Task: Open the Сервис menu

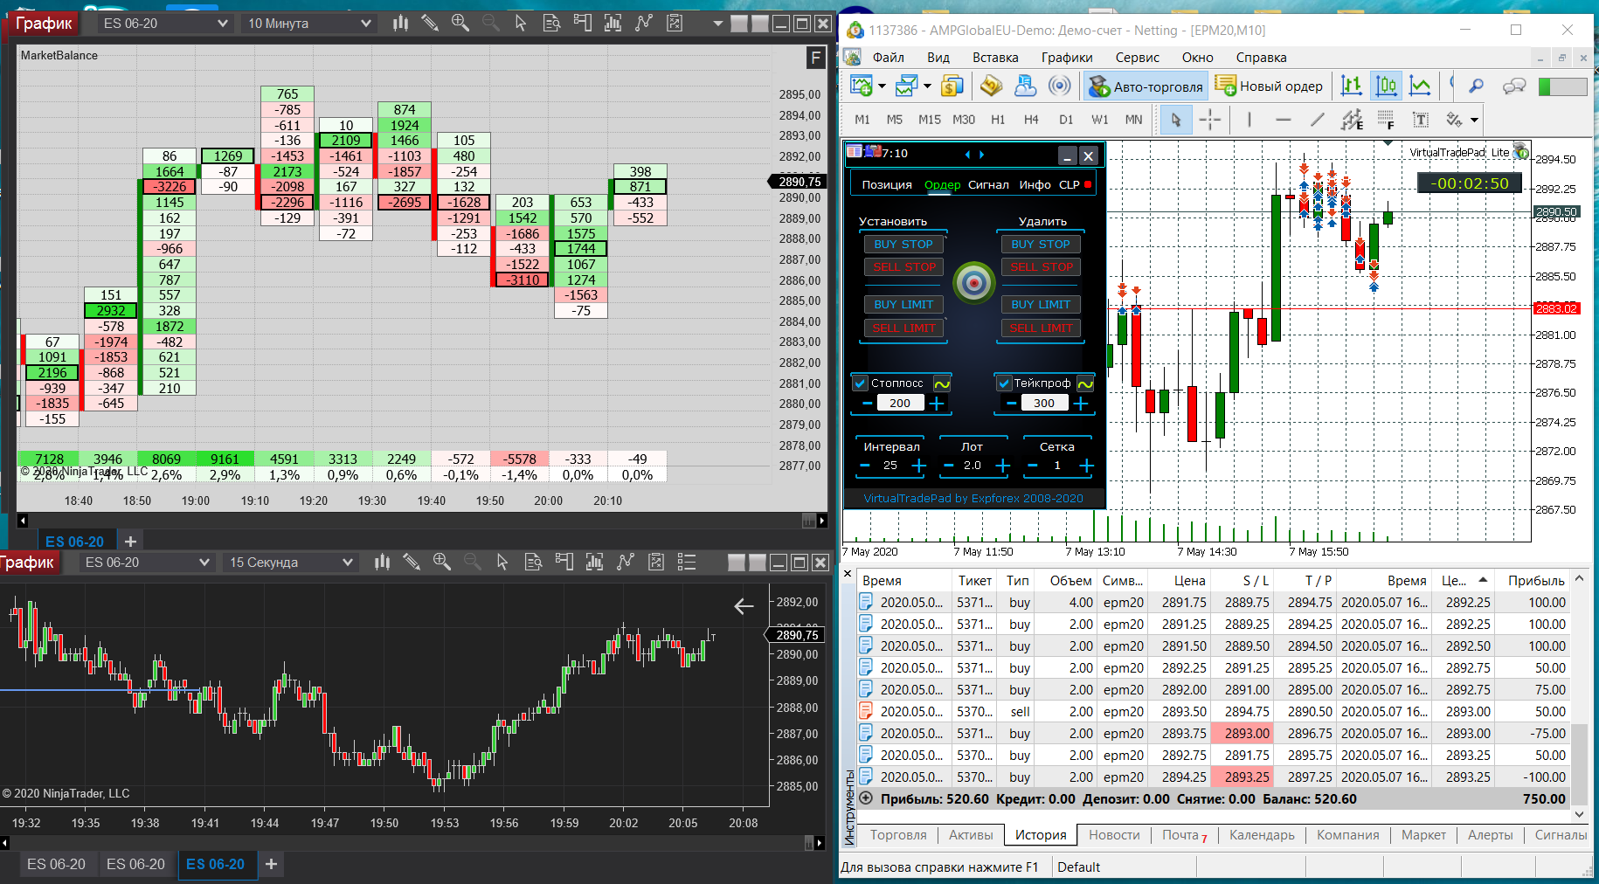Action: [1137, 58]
